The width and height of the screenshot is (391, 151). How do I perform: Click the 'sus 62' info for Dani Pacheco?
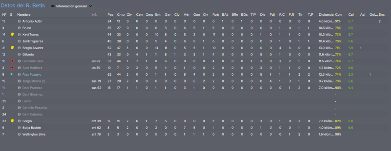point(96,88)
